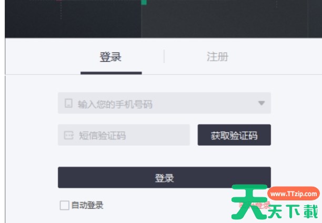Click the message icon in the 短信验证码 field

tap(68, 135)
